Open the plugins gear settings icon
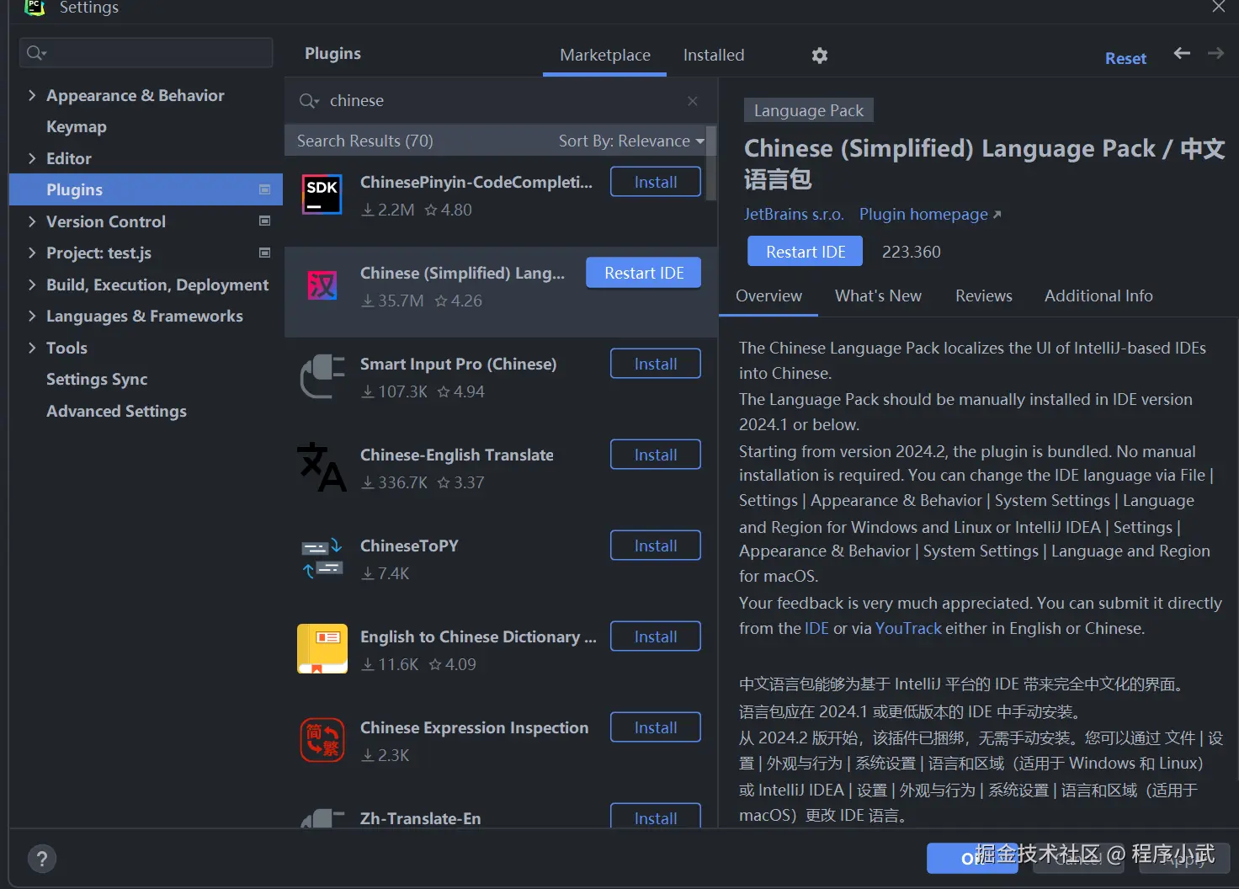This screenshot has width=1239, height=889. [820, 56]
